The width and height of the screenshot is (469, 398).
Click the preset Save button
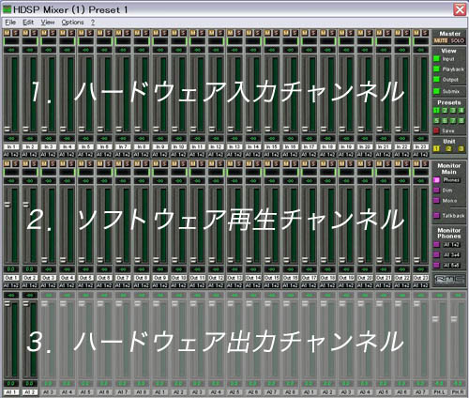[436, 130]
